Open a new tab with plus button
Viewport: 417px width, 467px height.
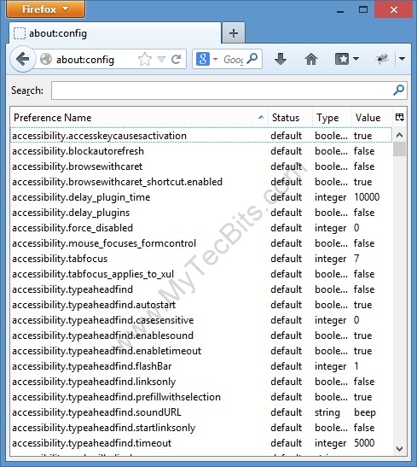234,33
